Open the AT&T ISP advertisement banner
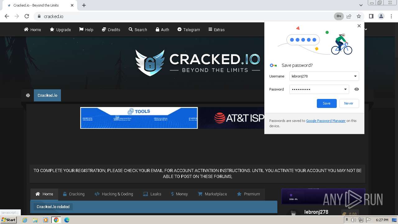 pos(232,118)
